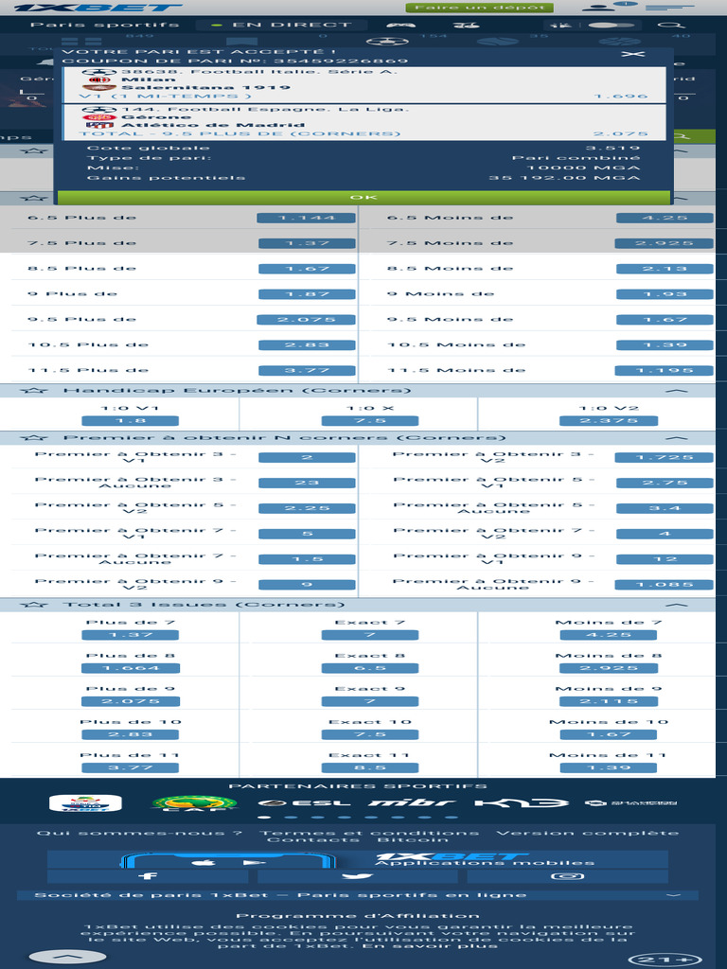727x969 pixels.
Task: Select 8.5 Plus de odds 1.67
Action: click(307, 269)
